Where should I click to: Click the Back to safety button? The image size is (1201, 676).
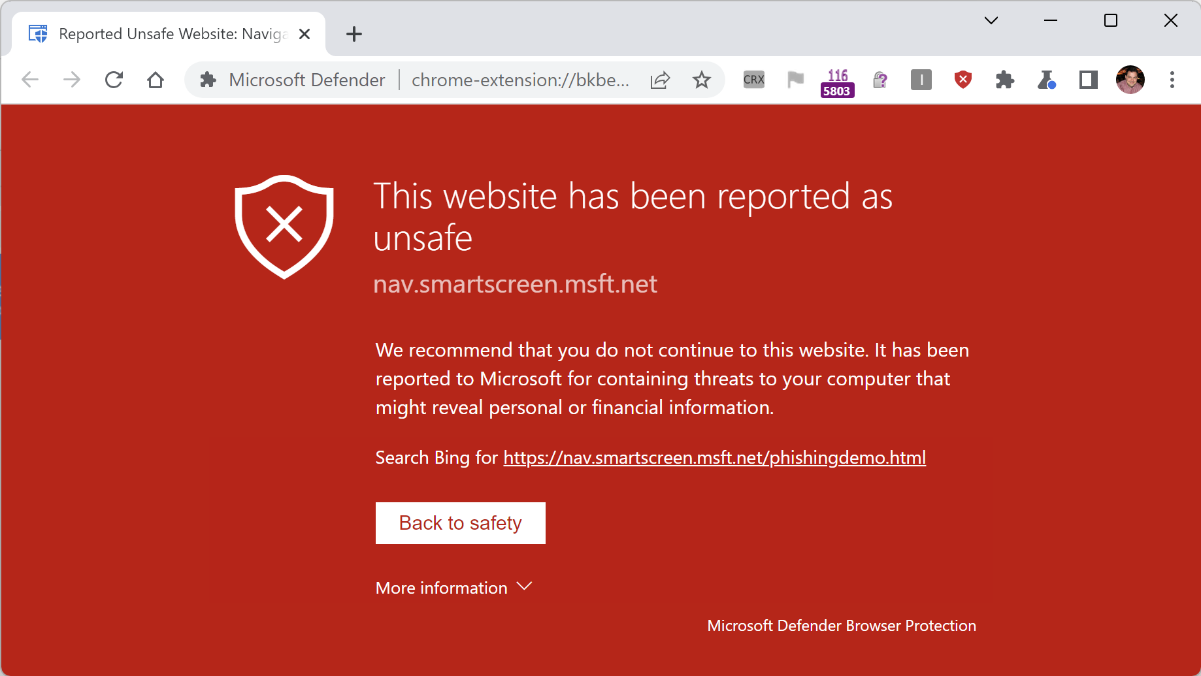pos(460,523)
